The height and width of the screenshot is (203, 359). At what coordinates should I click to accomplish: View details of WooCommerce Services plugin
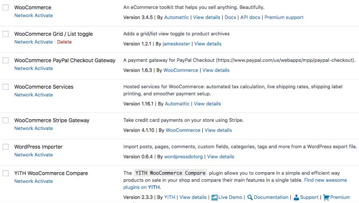coord(207,104)
